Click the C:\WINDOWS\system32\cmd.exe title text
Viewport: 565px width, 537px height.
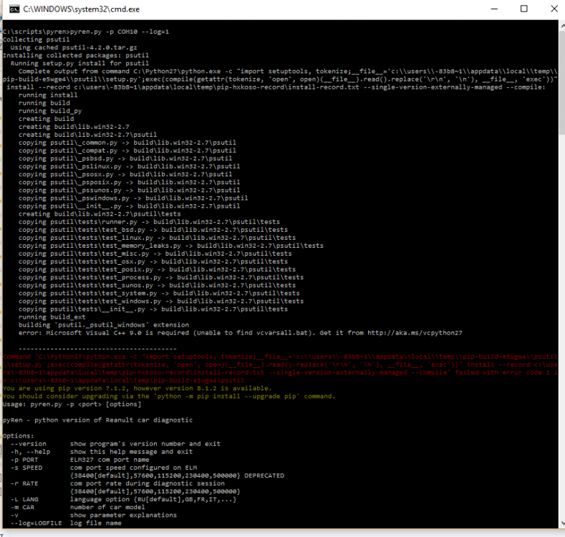(x=82, y=9)
